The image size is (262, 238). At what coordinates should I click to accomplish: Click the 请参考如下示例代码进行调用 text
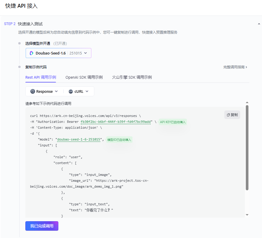pyautogui.click(x=48, y=104)
